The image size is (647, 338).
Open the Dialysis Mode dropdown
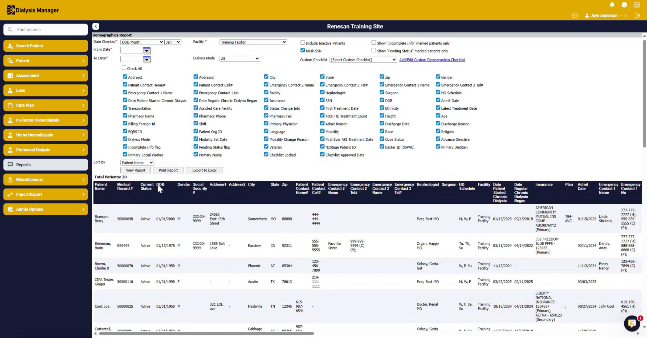(240, 59)
